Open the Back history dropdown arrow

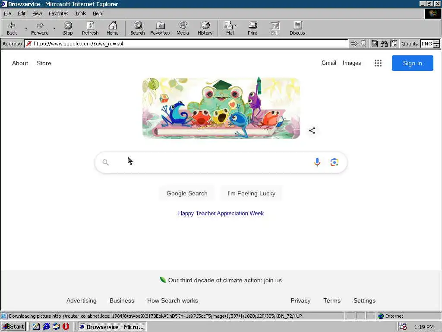26,28
